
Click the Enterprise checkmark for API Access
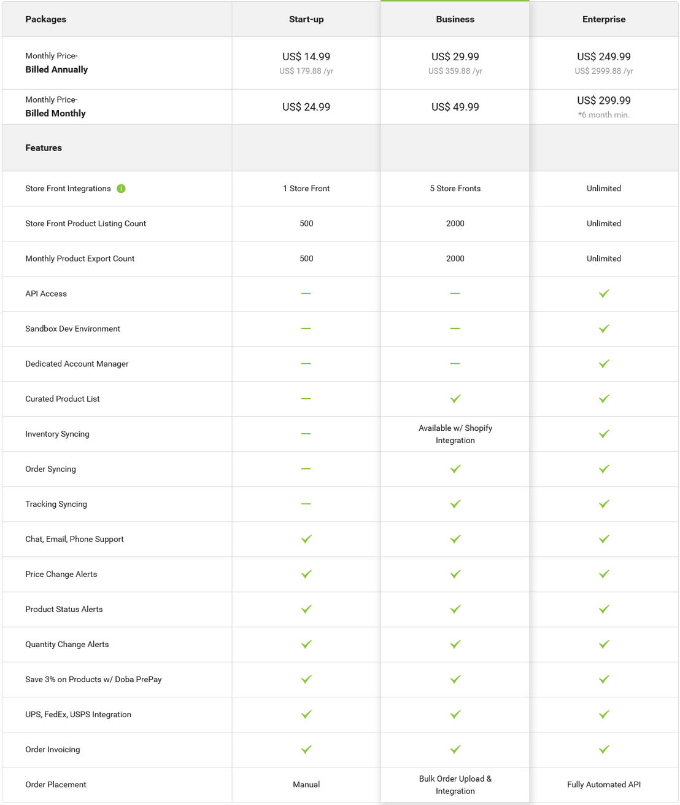click(x=604, y=294)
